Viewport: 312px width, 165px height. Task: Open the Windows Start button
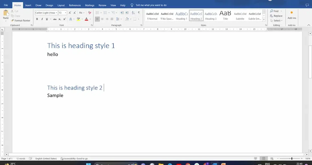point(88,164)
